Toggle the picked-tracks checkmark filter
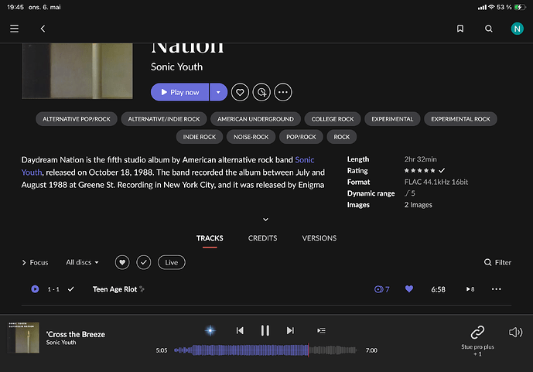Viewport: 533px width, 372px height. pos(144,262)
